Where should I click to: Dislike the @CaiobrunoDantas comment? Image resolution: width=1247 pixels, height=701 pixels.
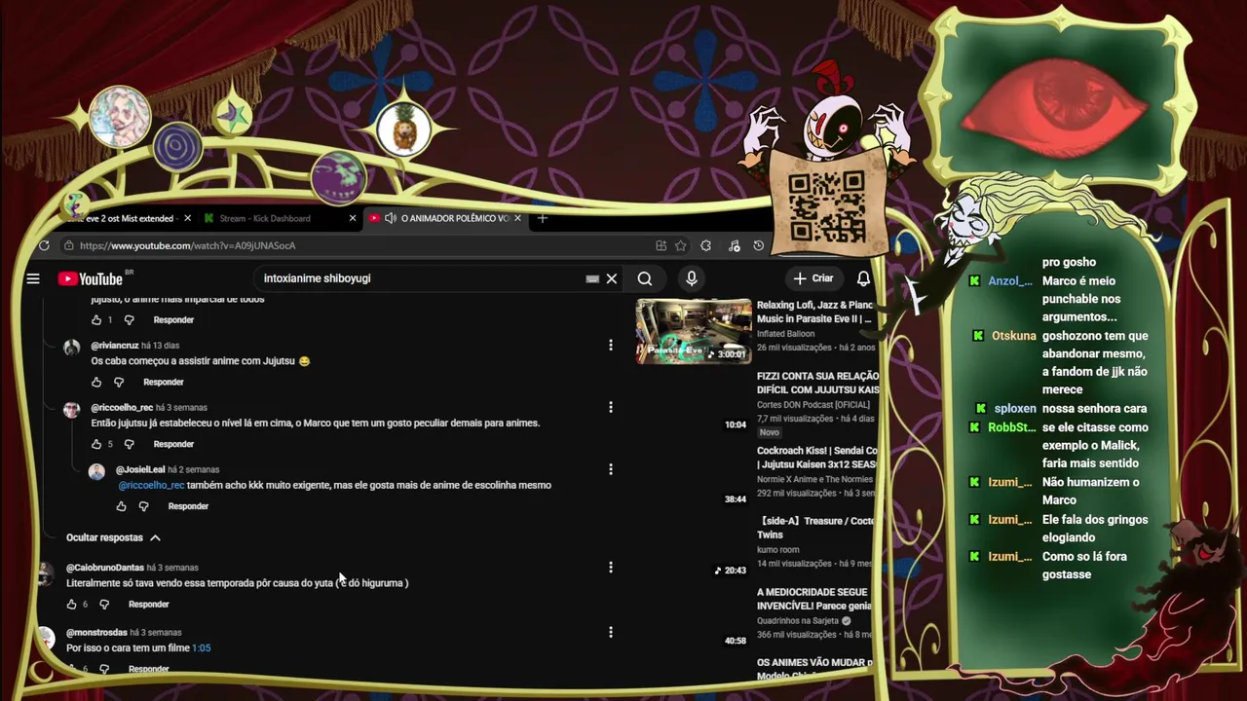104,604
